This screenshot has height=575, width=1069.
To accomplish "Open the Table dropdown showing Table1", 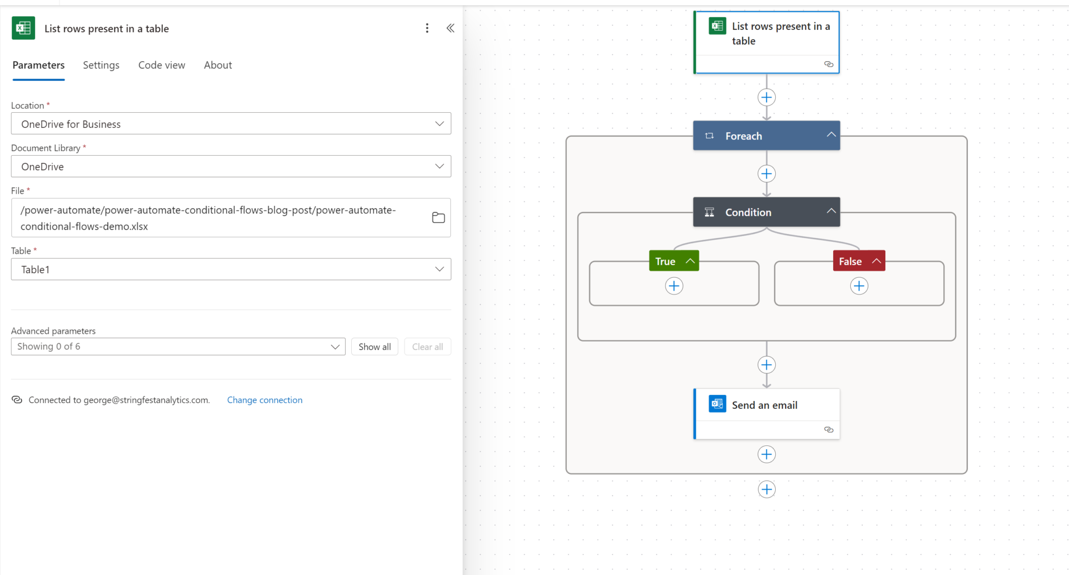I will tap(231, 269).
